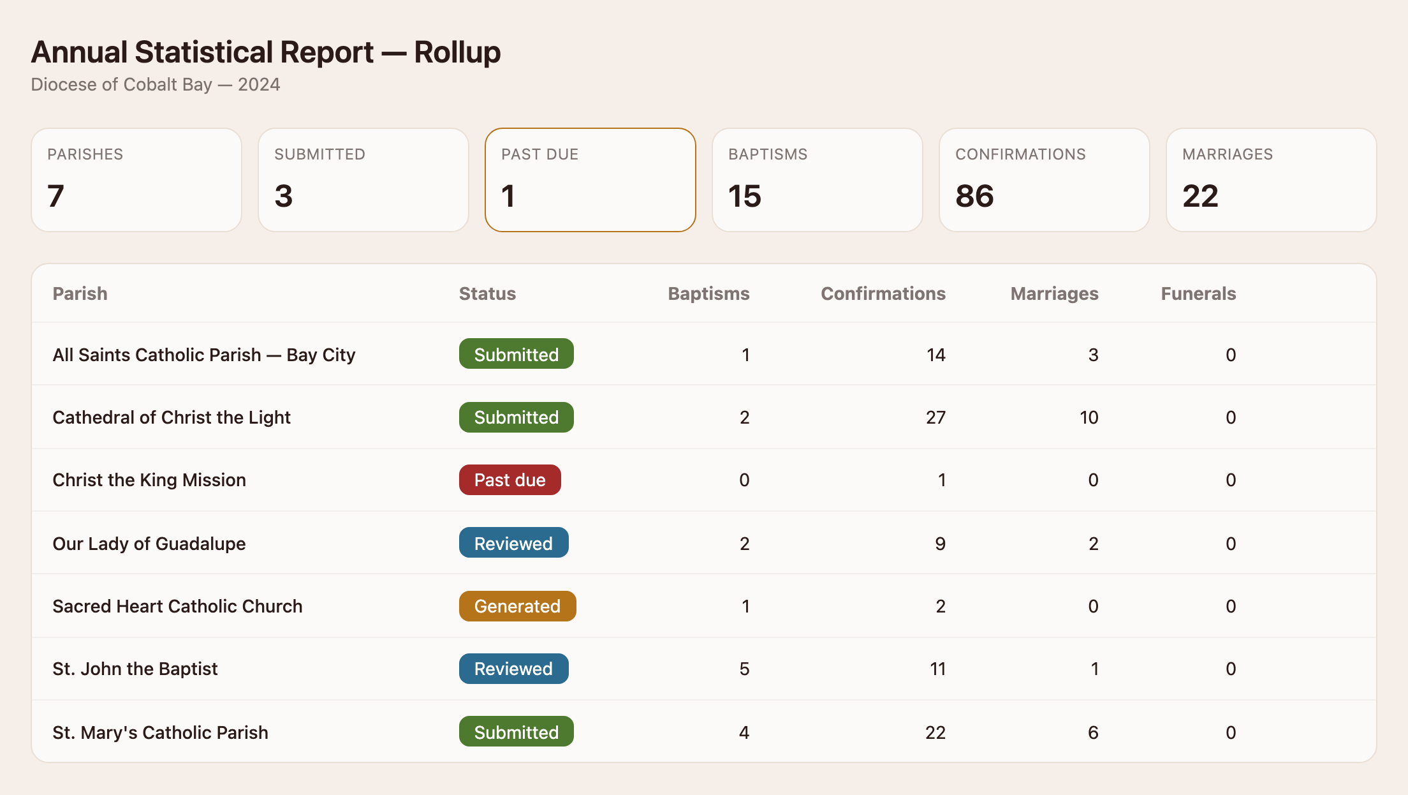This screenshot has width=1408, height=795.
Task: Open the Past Due summary card
Action: (590, 180)
